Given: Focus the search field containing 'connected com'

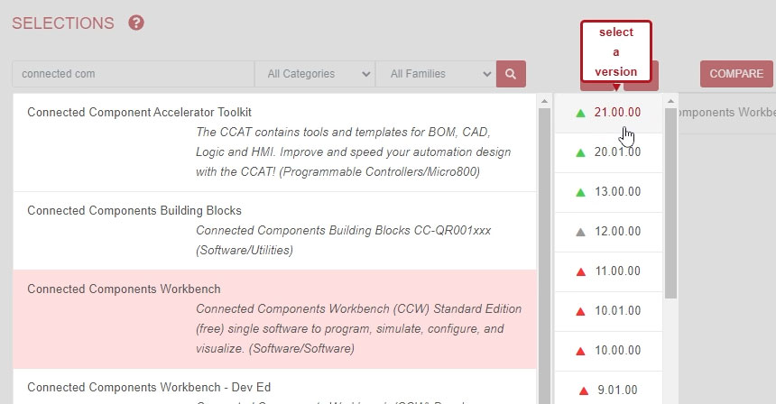Looking at the screenshot, I should tap(134, 74).
